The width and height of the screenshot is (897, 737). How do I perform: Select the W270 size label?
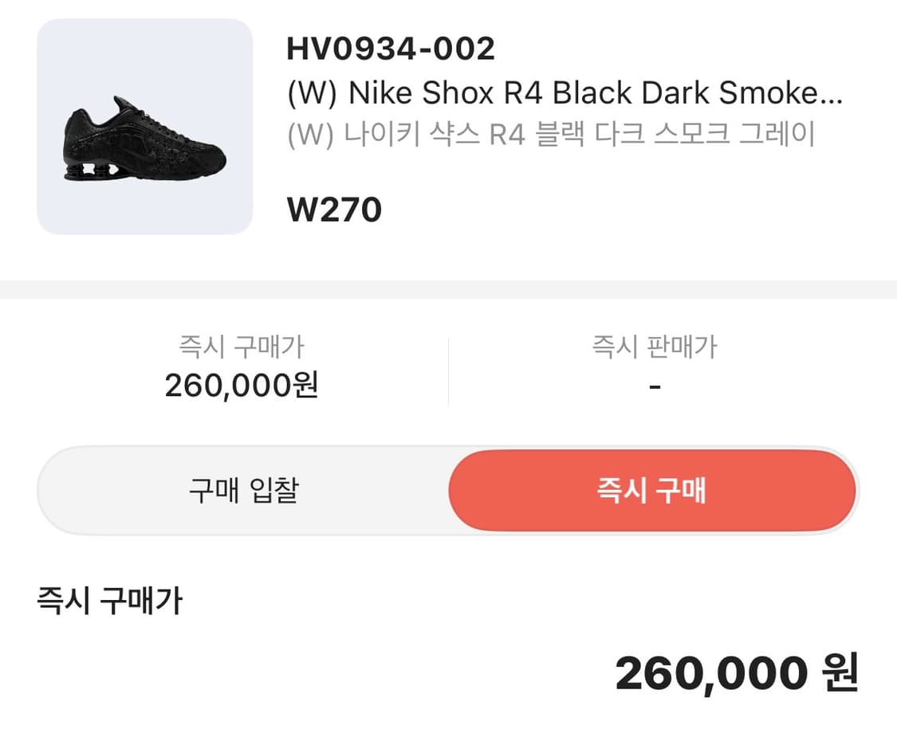[333, 209]
